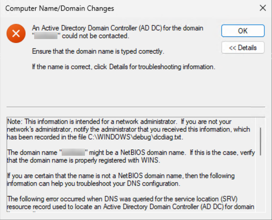Viewport: 272px width, 220px height.
Task: Click 'Ensure that the domain name is typed correctly'
Action: (98, 51)
